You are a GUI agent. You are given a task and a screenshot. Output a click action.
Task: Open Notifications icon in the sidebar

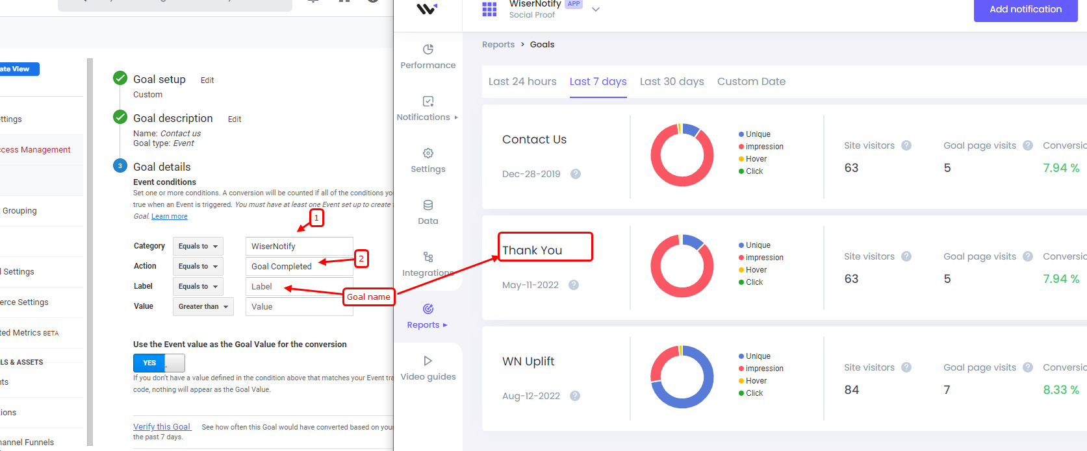coord(428,101)
